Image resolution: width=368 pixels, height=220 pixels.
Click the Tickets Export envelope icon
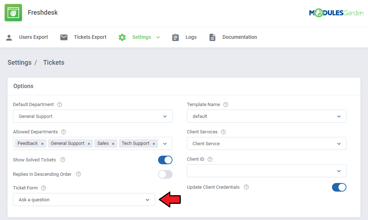pos(64,37)
